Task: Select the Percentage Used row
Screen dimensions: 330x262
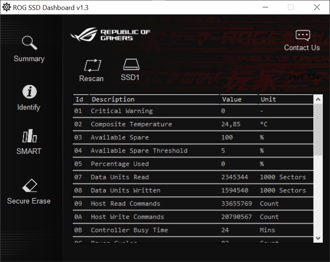Action: tap(193, 164)
